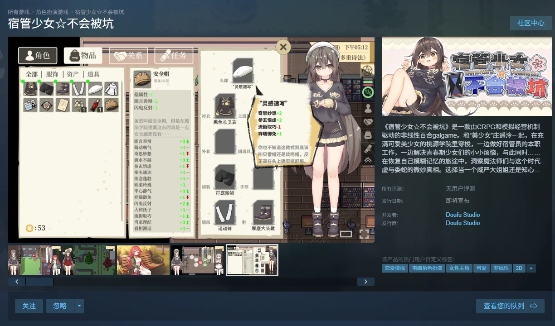Click the coin currency icon showing 53
The image size is (555, 326).
tap(30, 228)
